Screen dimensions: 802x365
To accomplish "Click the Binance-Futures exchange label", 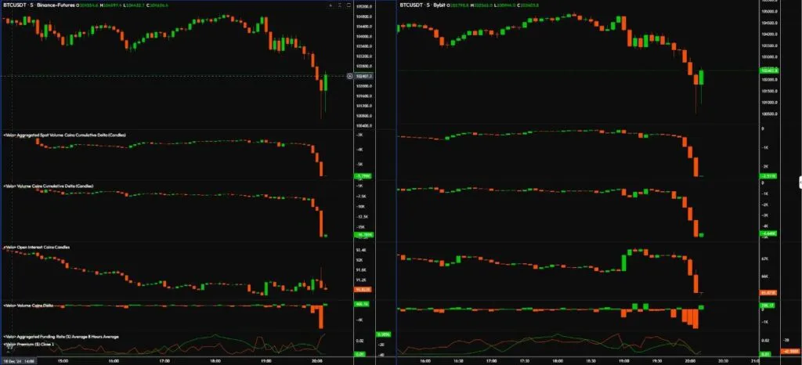I will click(56, 5).
